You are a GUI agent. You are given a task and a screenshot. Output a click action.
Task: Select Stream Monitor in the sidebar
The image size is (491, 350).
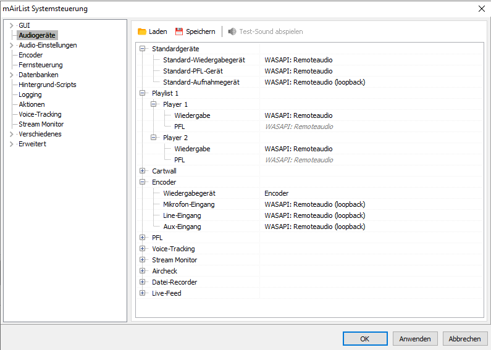coord(41,124)
